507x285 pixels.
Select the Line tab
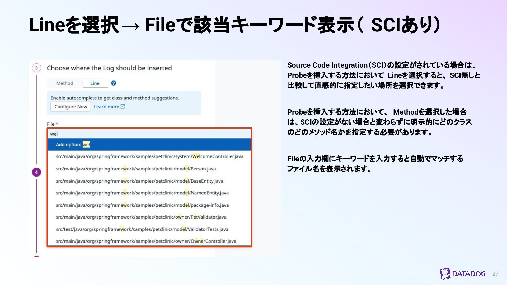pyautogui.click(x=95, y=83)
